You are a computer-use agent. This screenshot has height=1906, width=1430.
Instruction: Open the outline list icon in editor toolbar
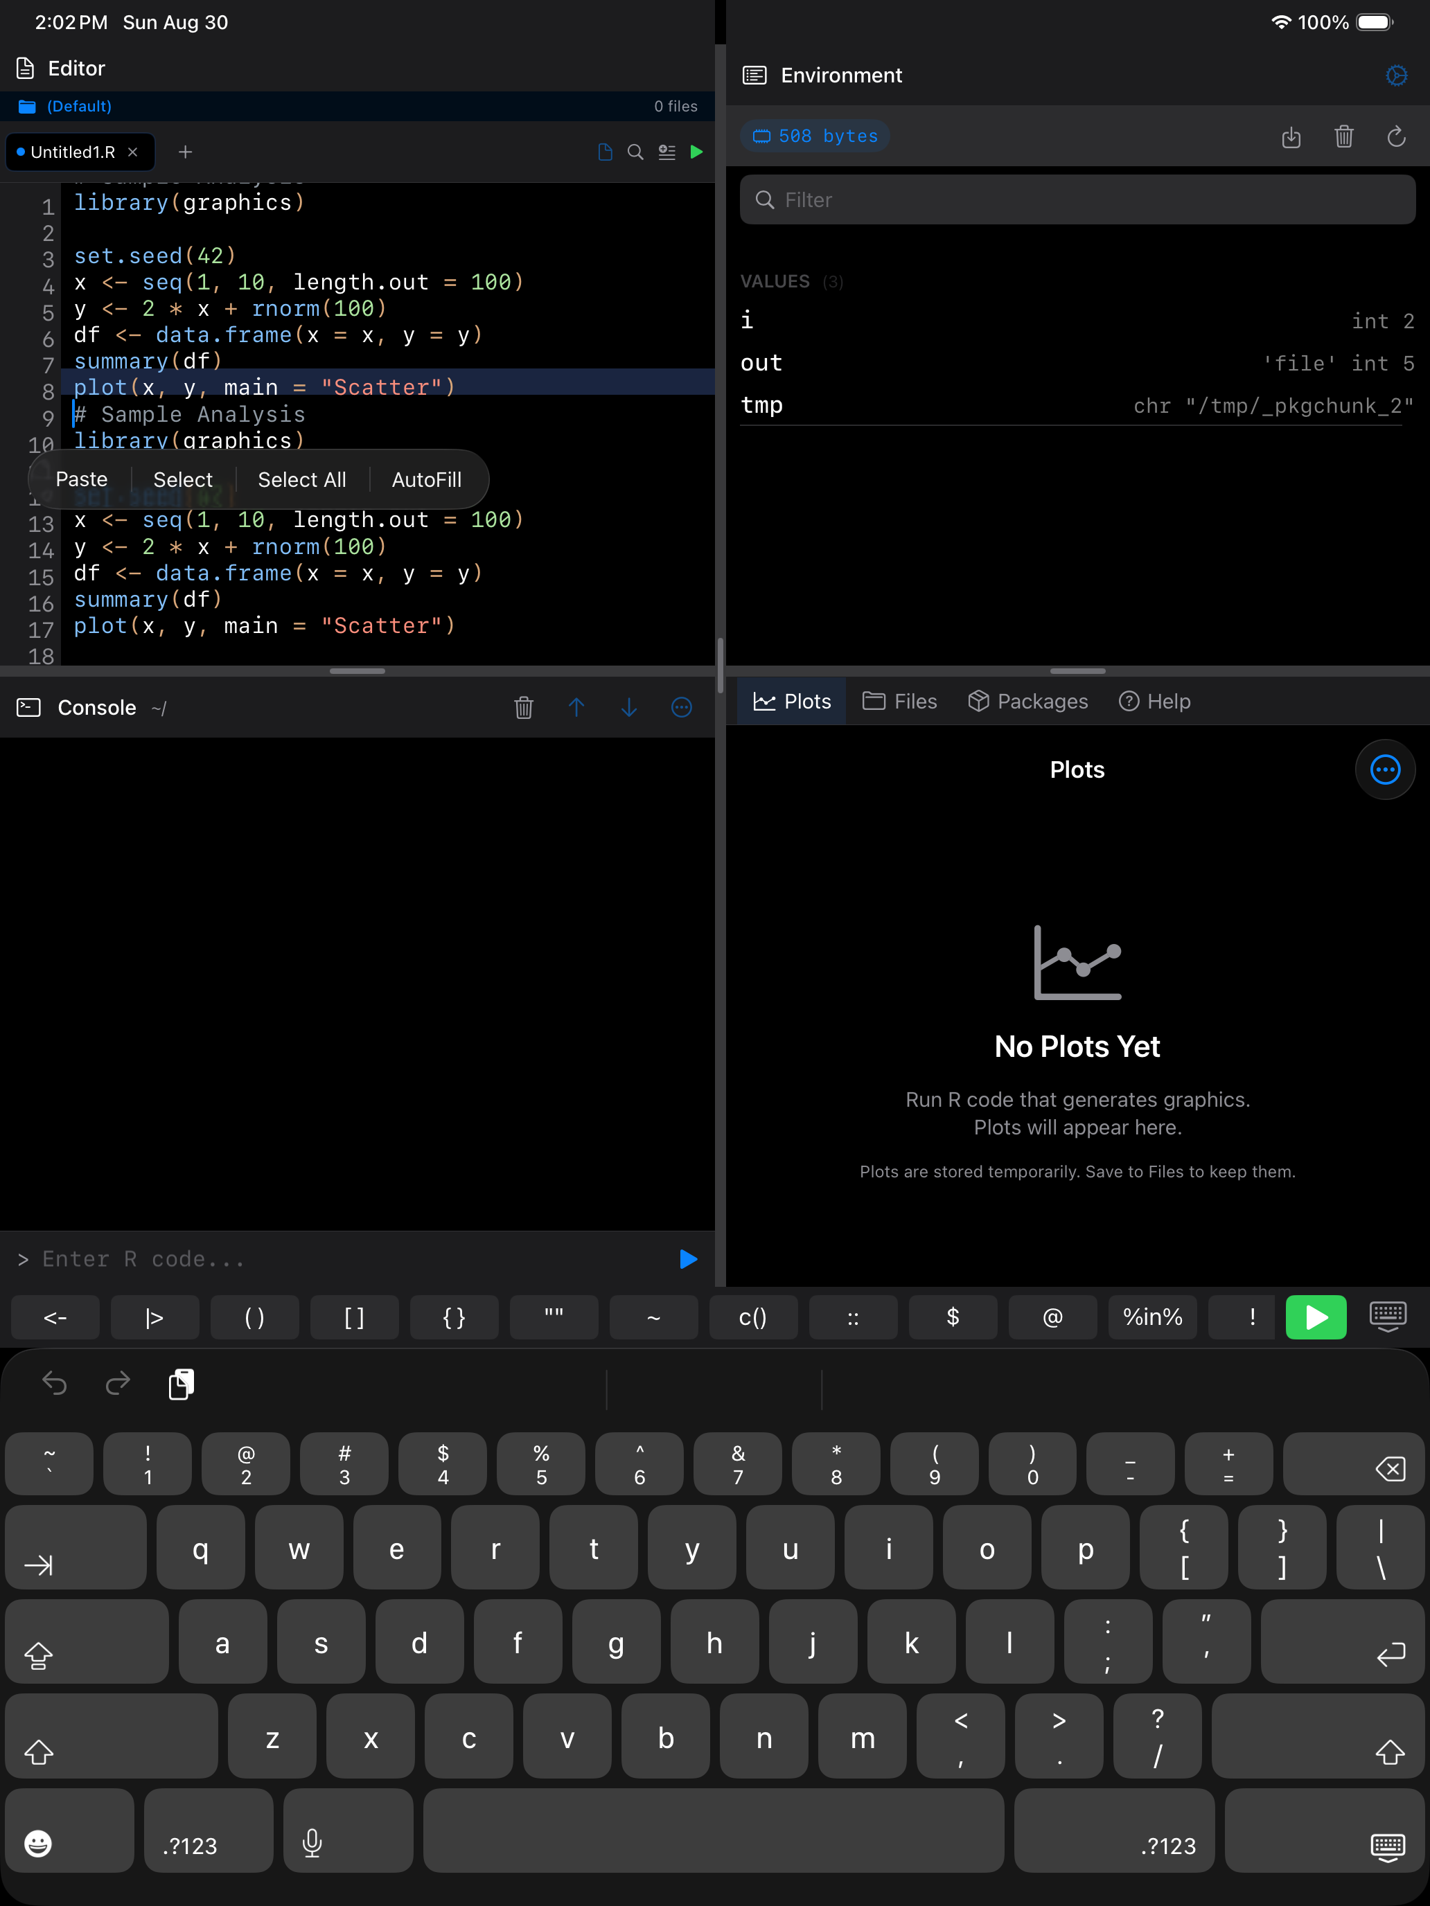667,152
